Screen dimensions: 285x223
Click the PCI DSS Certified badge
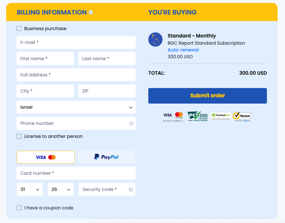coord(197,116)
